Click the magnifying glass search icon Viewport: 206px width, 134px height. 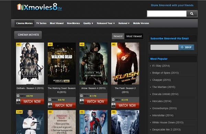pos(192,14)
